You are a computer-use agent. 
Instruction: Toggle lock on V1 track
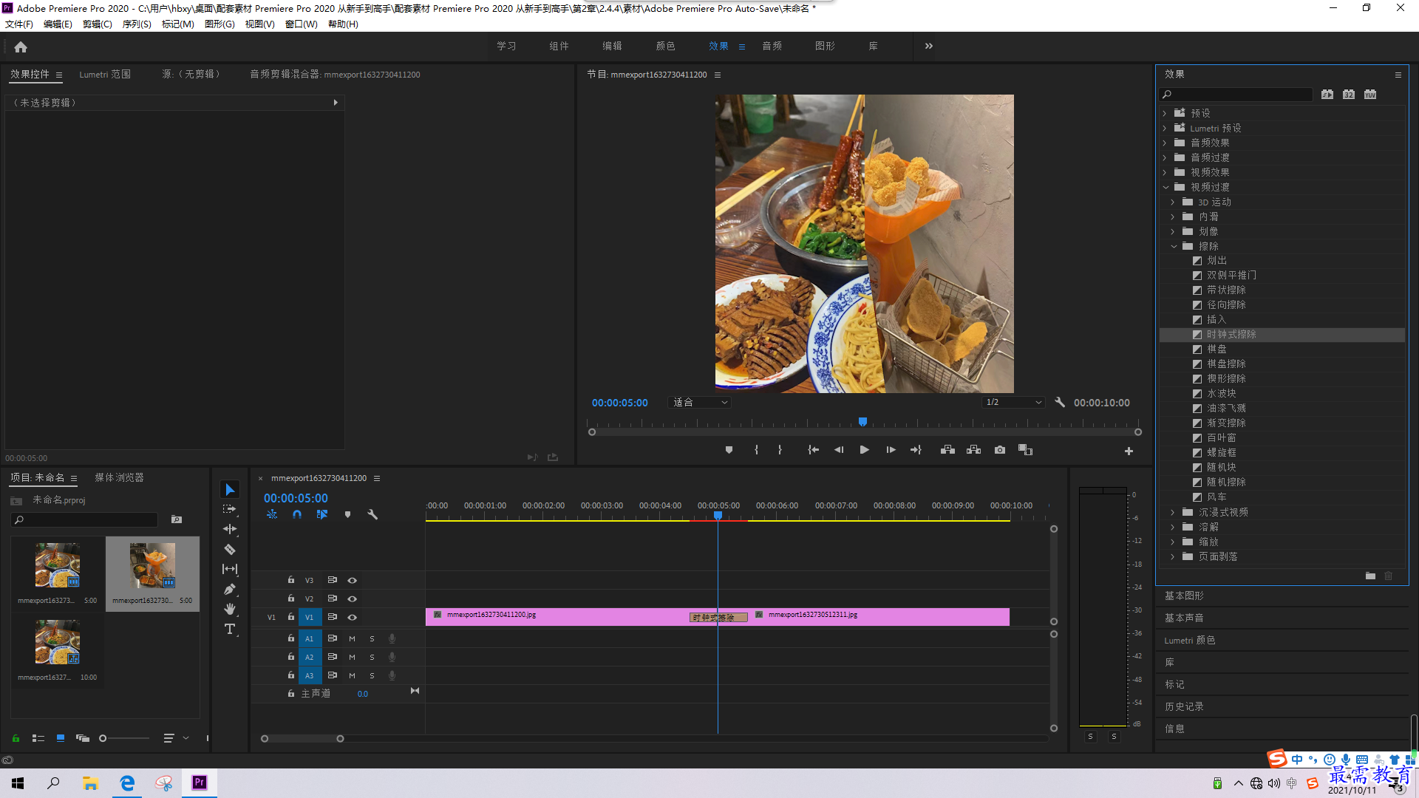pos(291,617)
